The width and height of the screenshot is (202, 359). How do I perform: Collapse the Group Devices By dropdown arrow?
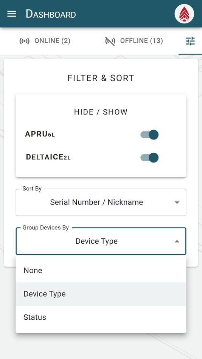[177, 241]
